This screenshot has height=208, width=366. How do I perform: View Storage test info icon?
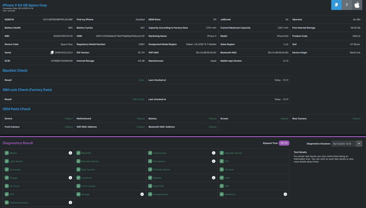142,194
